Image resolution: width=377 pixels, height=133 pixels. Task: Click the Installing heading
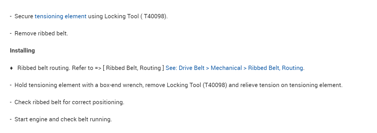[22, 51]
